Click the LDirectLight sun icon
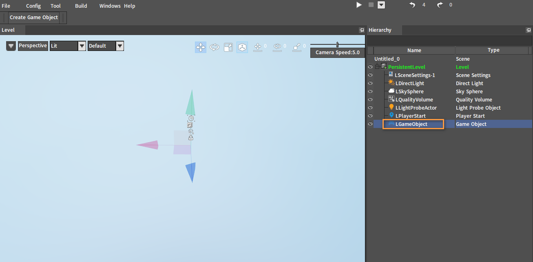533x262 pixels. click(391, 83)
